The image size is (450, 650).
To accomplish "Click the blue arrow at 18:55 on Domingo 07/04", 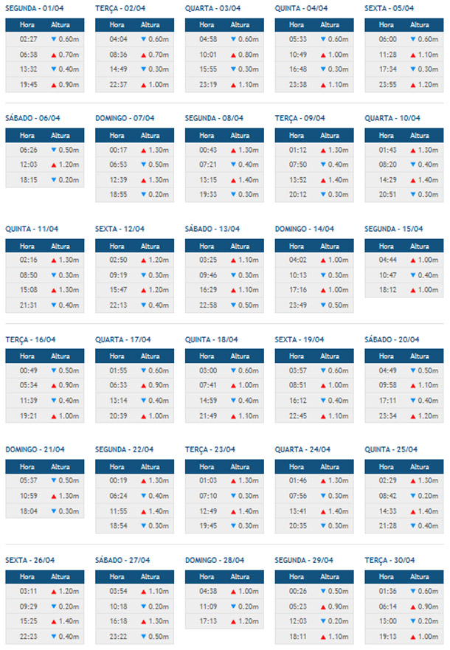I will point(143,194).
